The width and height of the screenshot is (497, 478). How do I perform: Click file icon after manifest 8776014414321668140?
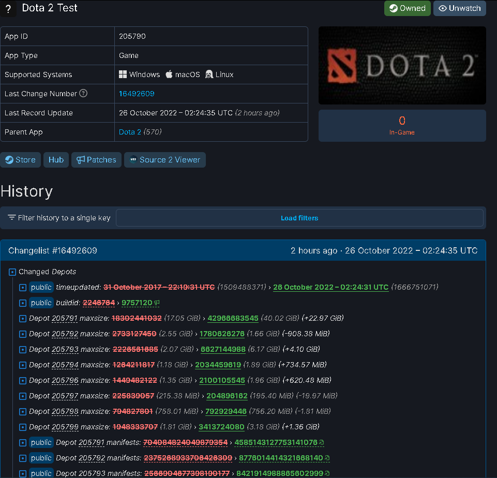coord(327,458)
